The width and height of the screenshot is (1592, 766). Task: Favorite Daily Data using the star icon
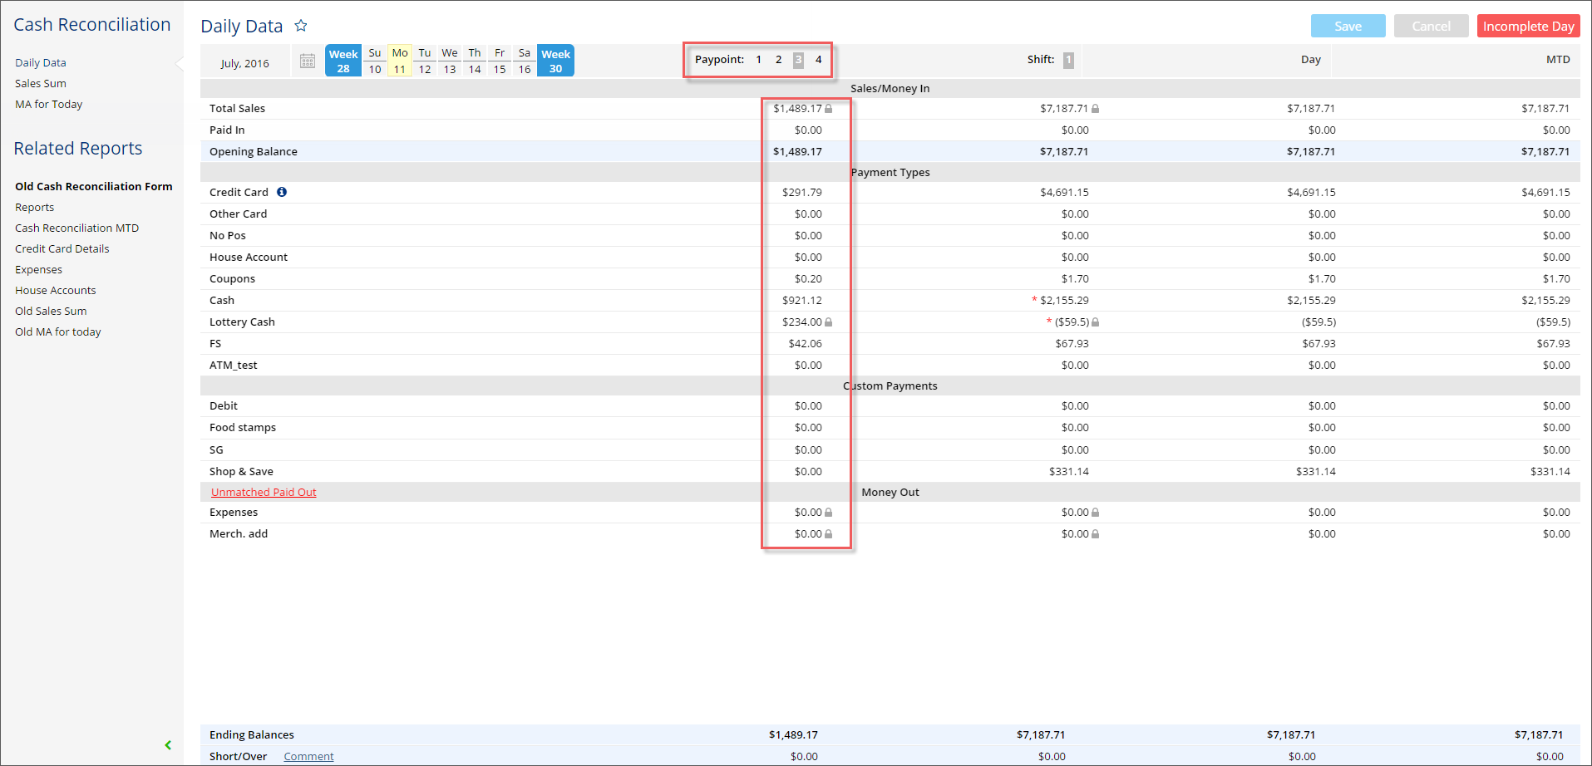(301, 25)
